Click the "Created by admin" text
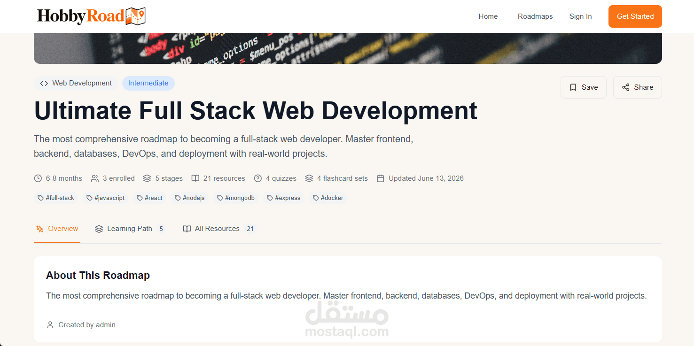Screen dimensions: 694x346 (x=87, y=325)
